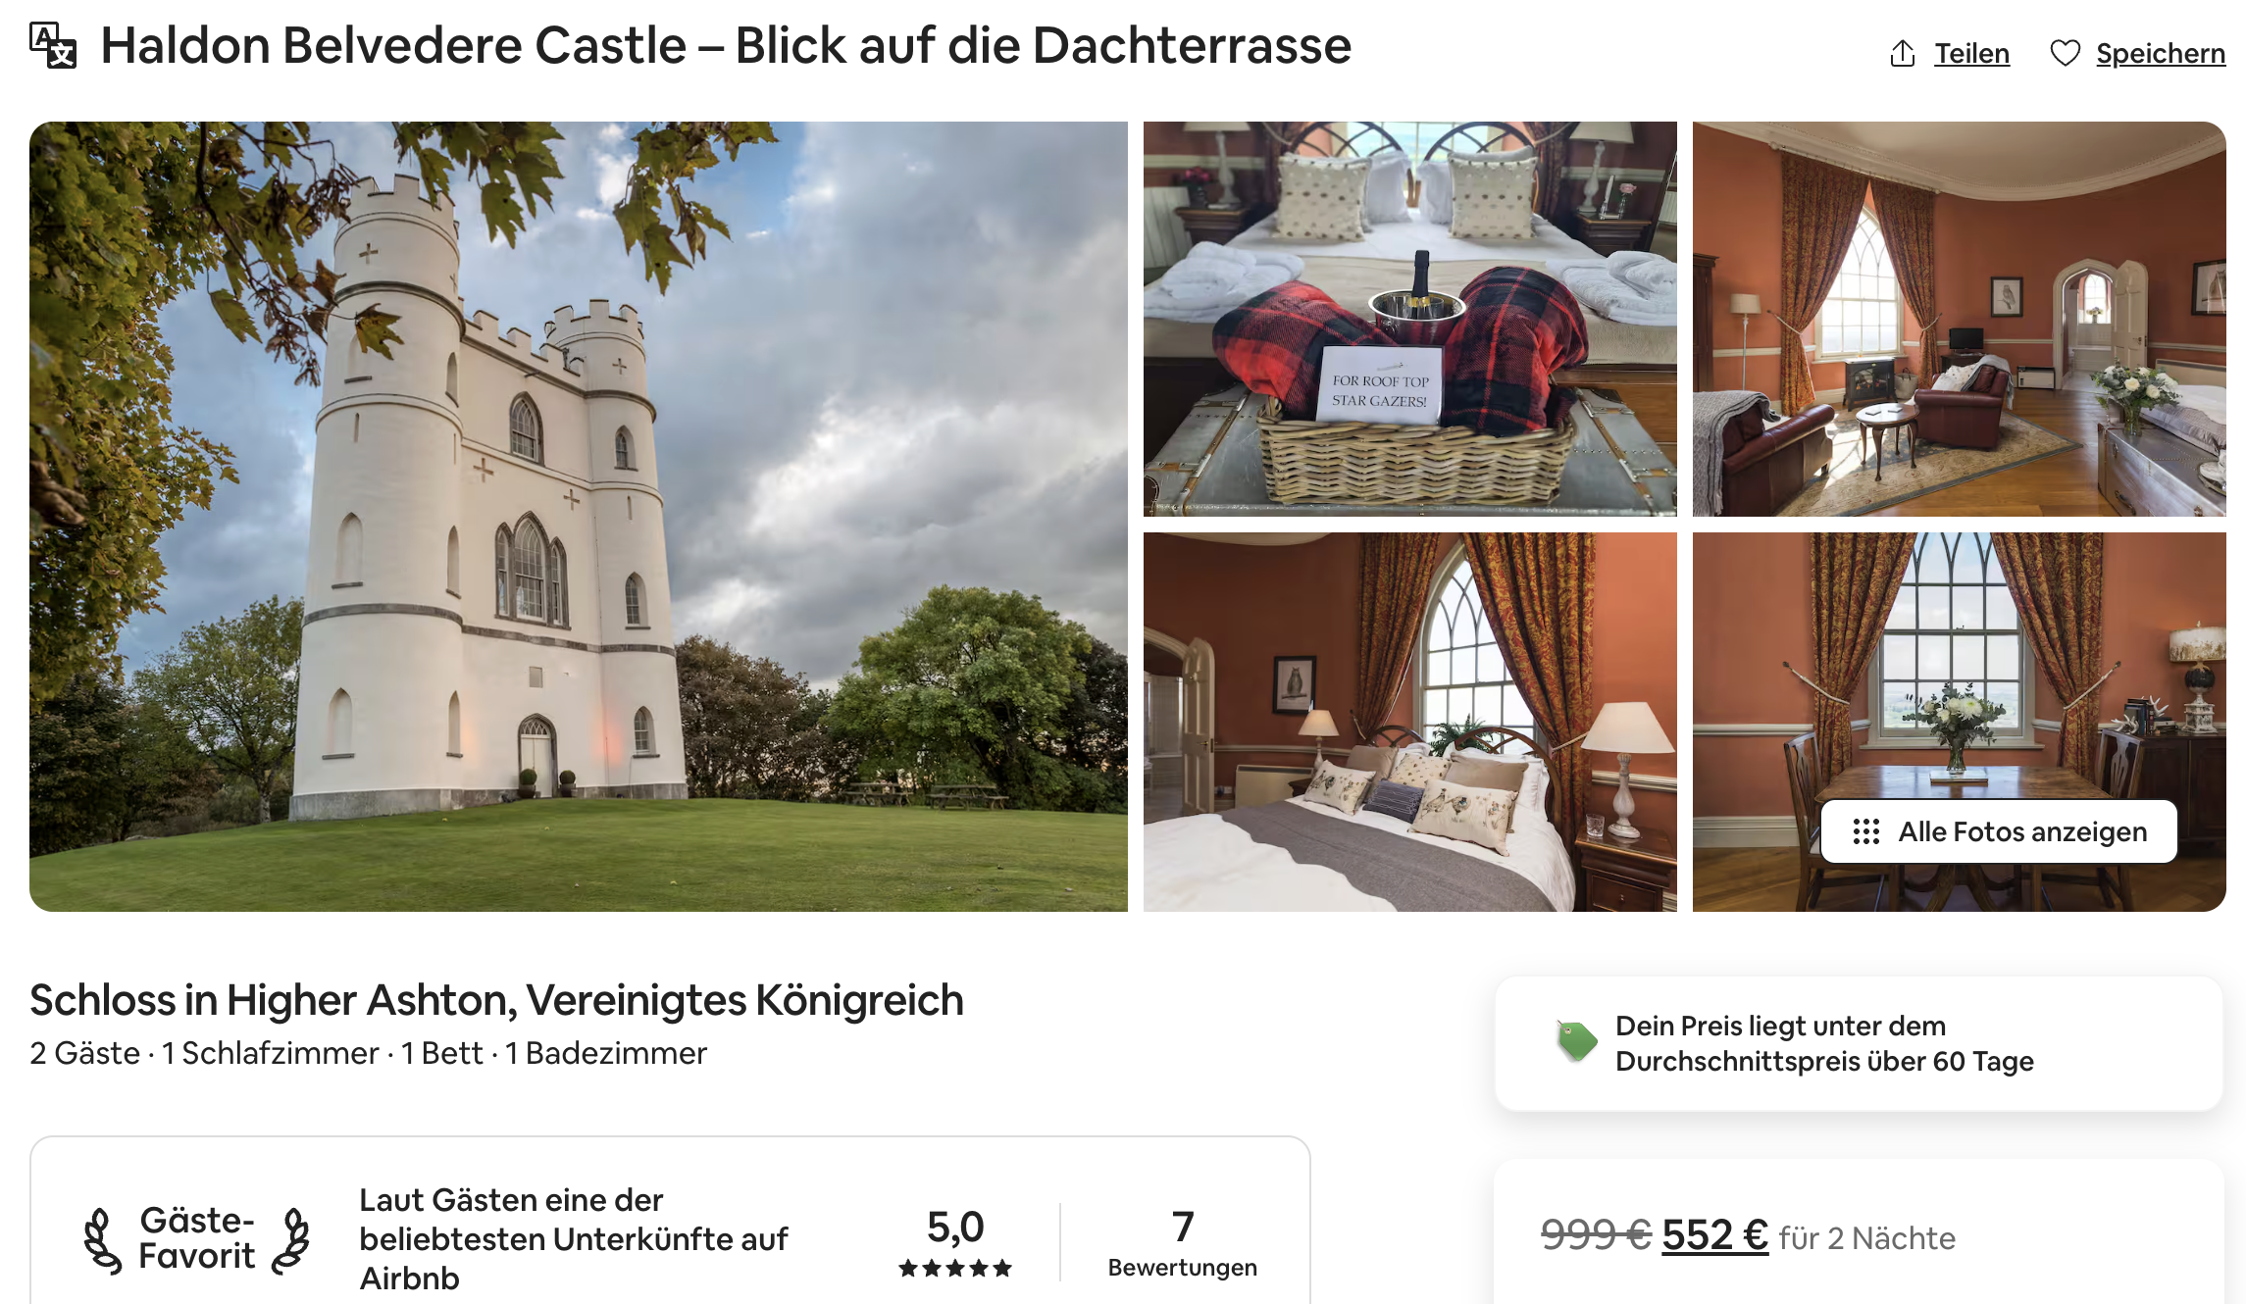Image resolution: width=2246 pixels, height=1304 pixels.
Task: Open the roof top star gazers basket photo
Action: [x=1409, y=319]
